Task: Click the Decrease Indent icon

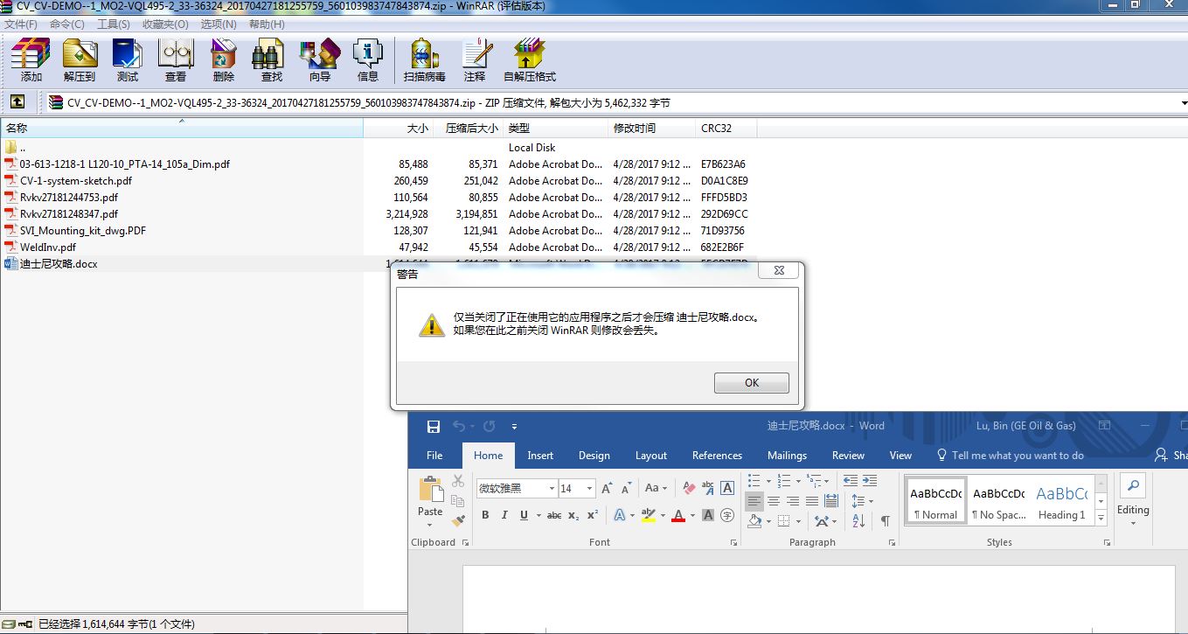Action: pyautogui.click(x=851, y=480)
